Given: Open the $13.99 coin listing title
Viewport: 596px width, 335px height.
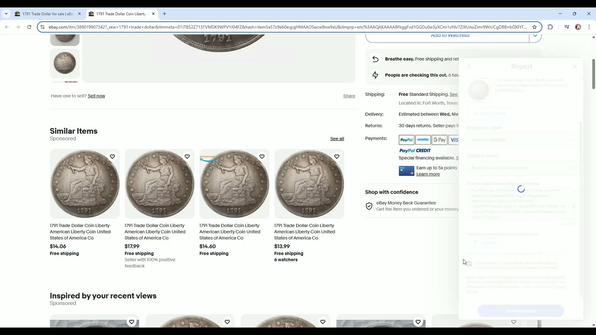Looking at the screenshot, I should 305,232.
